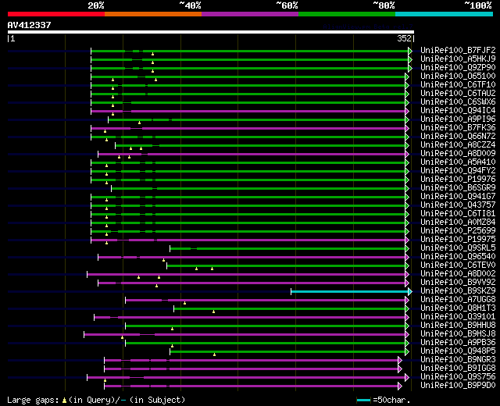
Task: Select the UniRef100_A0MZ84 label
Action: coord(458,223)
